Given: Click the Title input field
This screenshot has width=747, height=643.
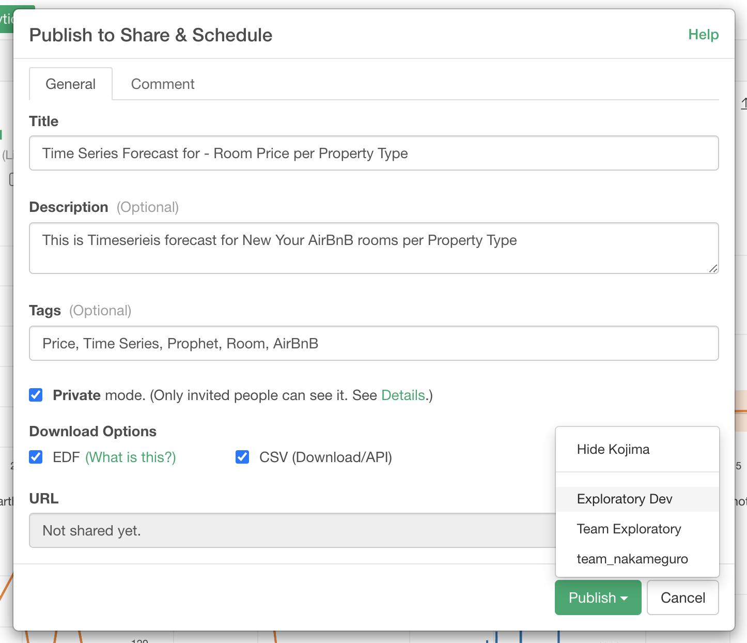Looking at the screenshot, I should point(374,153).
